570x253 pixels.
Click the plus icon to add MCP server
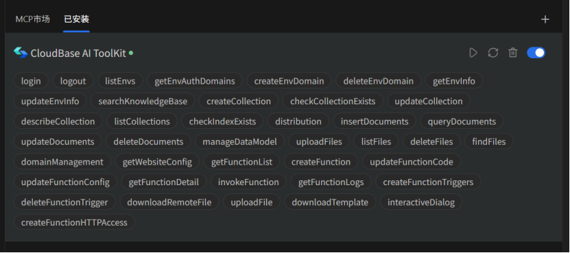[x=545, y=20]
